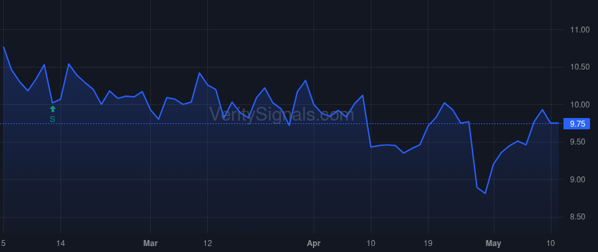Click the green S signal arrow marker
This screenshot has height=252, width=598.
52,109
